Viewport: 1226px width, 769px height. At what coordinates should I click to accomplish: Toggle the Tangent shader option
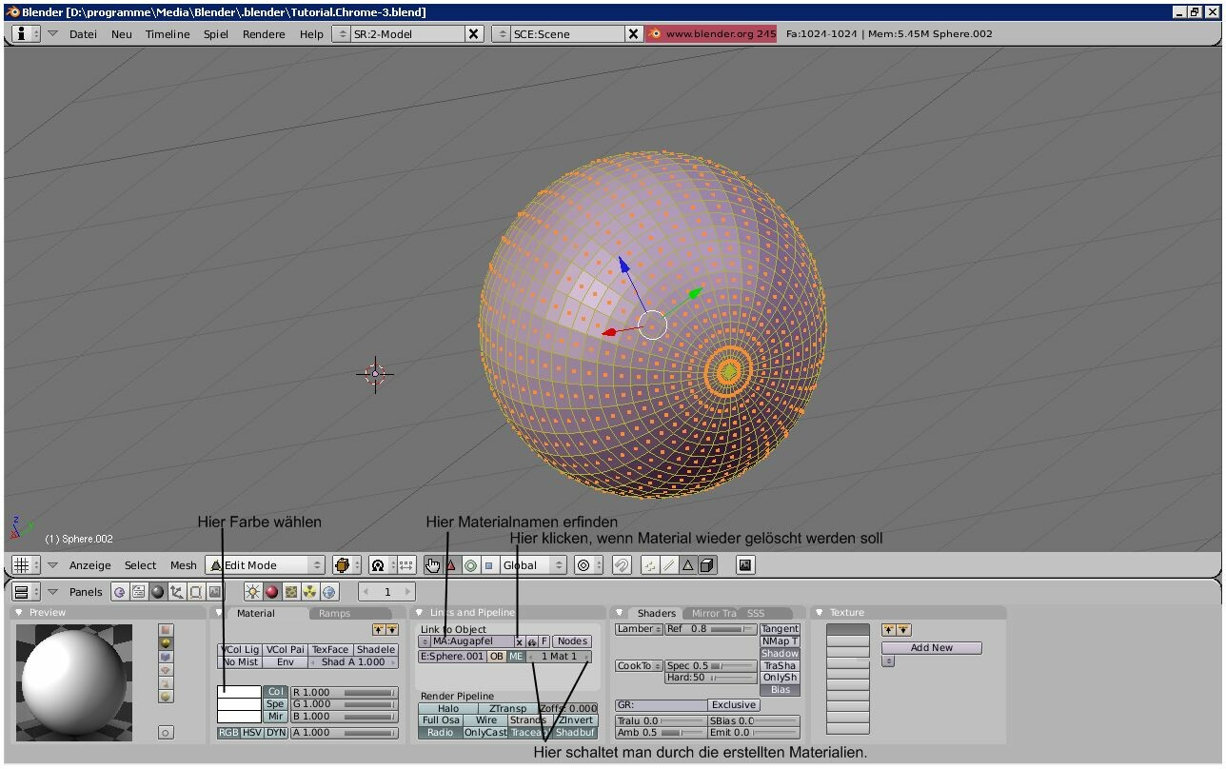pyautogui.click(x=780, y=629)
